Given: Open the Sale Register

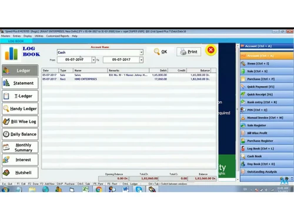Looking at the screenshot, I should (x=267, y=126).
